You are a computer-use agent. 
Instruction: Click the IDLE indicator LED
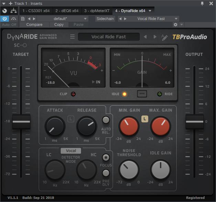(x=125, y=94)
